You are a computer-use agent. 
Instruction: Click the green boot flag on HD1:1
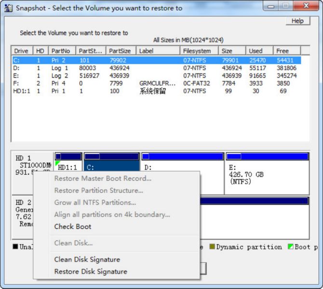57,164
